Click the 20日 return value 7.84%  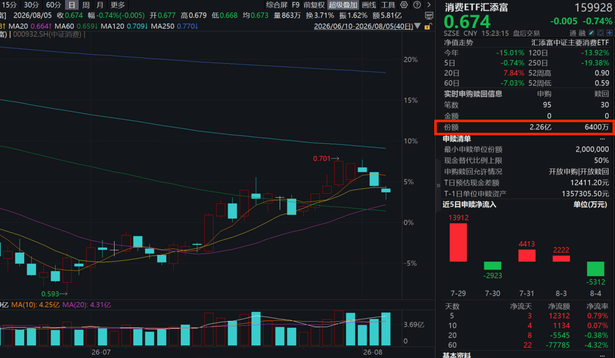[x=515, y=73]
